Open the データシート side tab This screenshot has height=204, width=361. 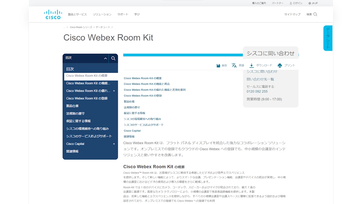point(328,38)
